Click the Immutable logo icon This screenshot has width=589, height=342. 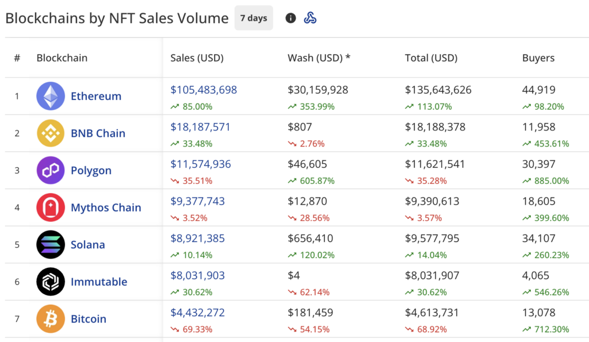pos(51,282)
